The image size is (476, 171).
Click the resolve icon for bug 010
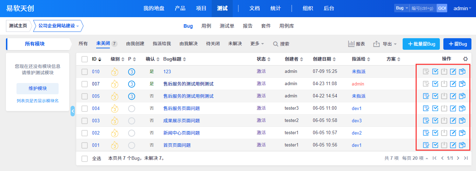coord(435,71)
